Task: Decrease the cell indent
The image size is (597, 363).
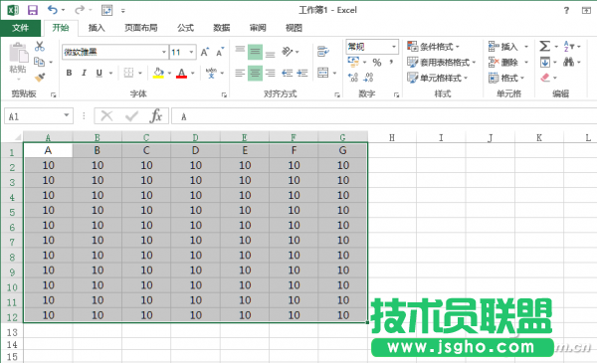Action: (x=288, y=73)
